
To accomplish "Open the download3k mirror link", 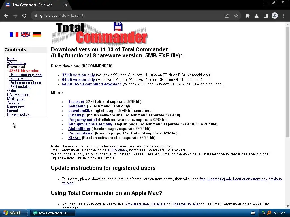I will click(x=79, y=110).
